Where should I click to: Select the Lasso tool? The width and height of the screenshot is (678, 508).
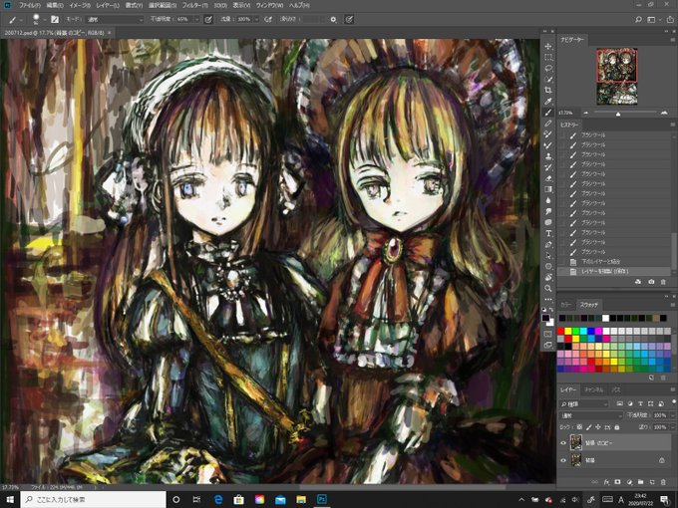pos(548,69)
